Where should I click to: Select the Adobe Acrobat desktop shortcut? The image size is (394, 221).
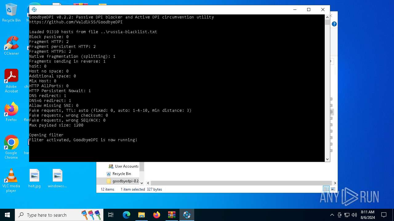11,81
